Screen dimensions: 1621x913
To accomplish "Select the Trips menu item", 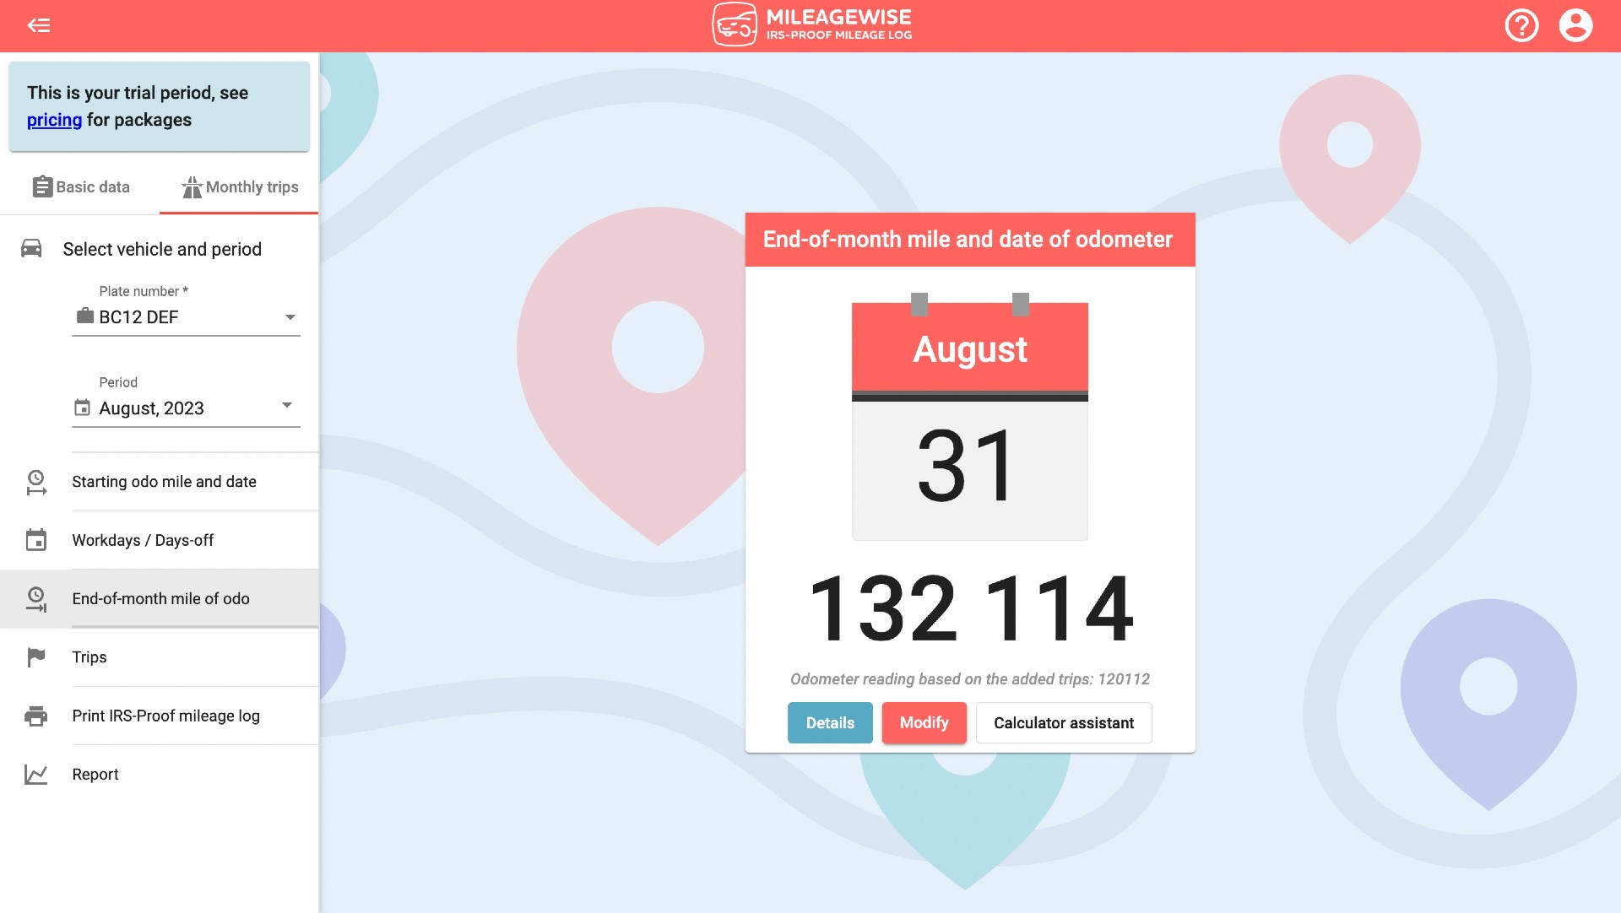I will click(89, 656).
